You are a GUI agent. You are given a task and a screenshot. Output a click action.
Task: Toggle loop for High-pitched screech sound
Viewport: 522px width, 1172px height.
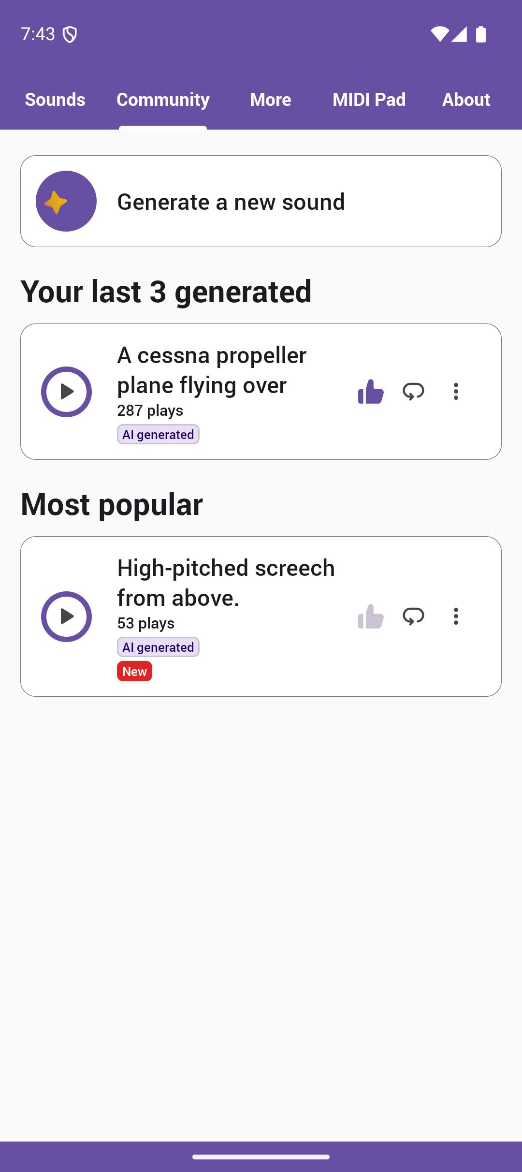tap(413, 616)
